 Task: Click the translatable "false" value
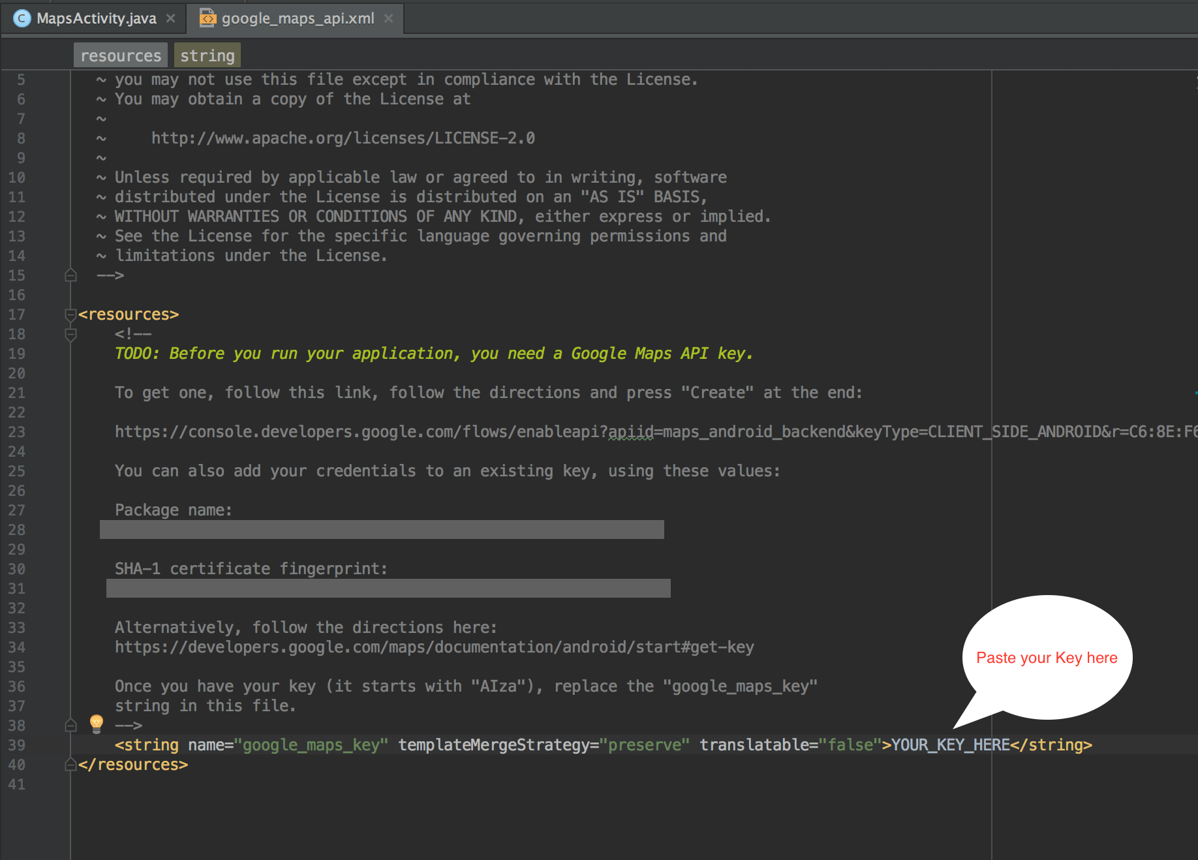[x=850, y=745]
